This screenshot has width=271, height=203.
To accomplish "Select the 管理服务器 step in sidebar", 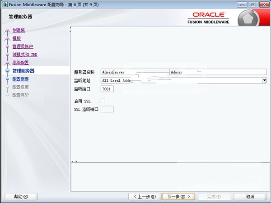I will (23, 71).
